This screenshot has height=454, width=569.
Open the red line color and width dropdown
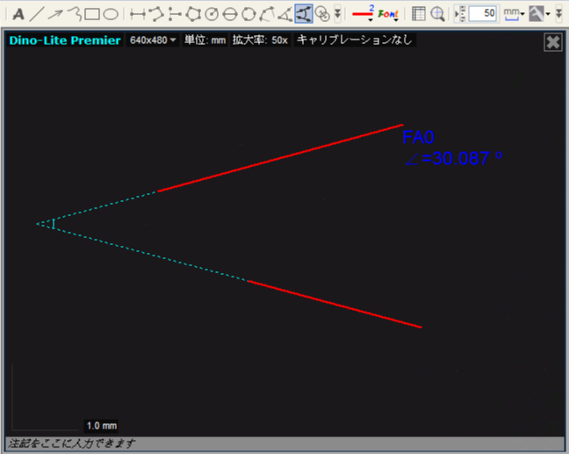point(363,14)
